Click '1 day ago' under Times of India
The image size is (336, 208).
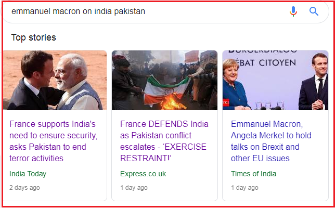(244, 188)
